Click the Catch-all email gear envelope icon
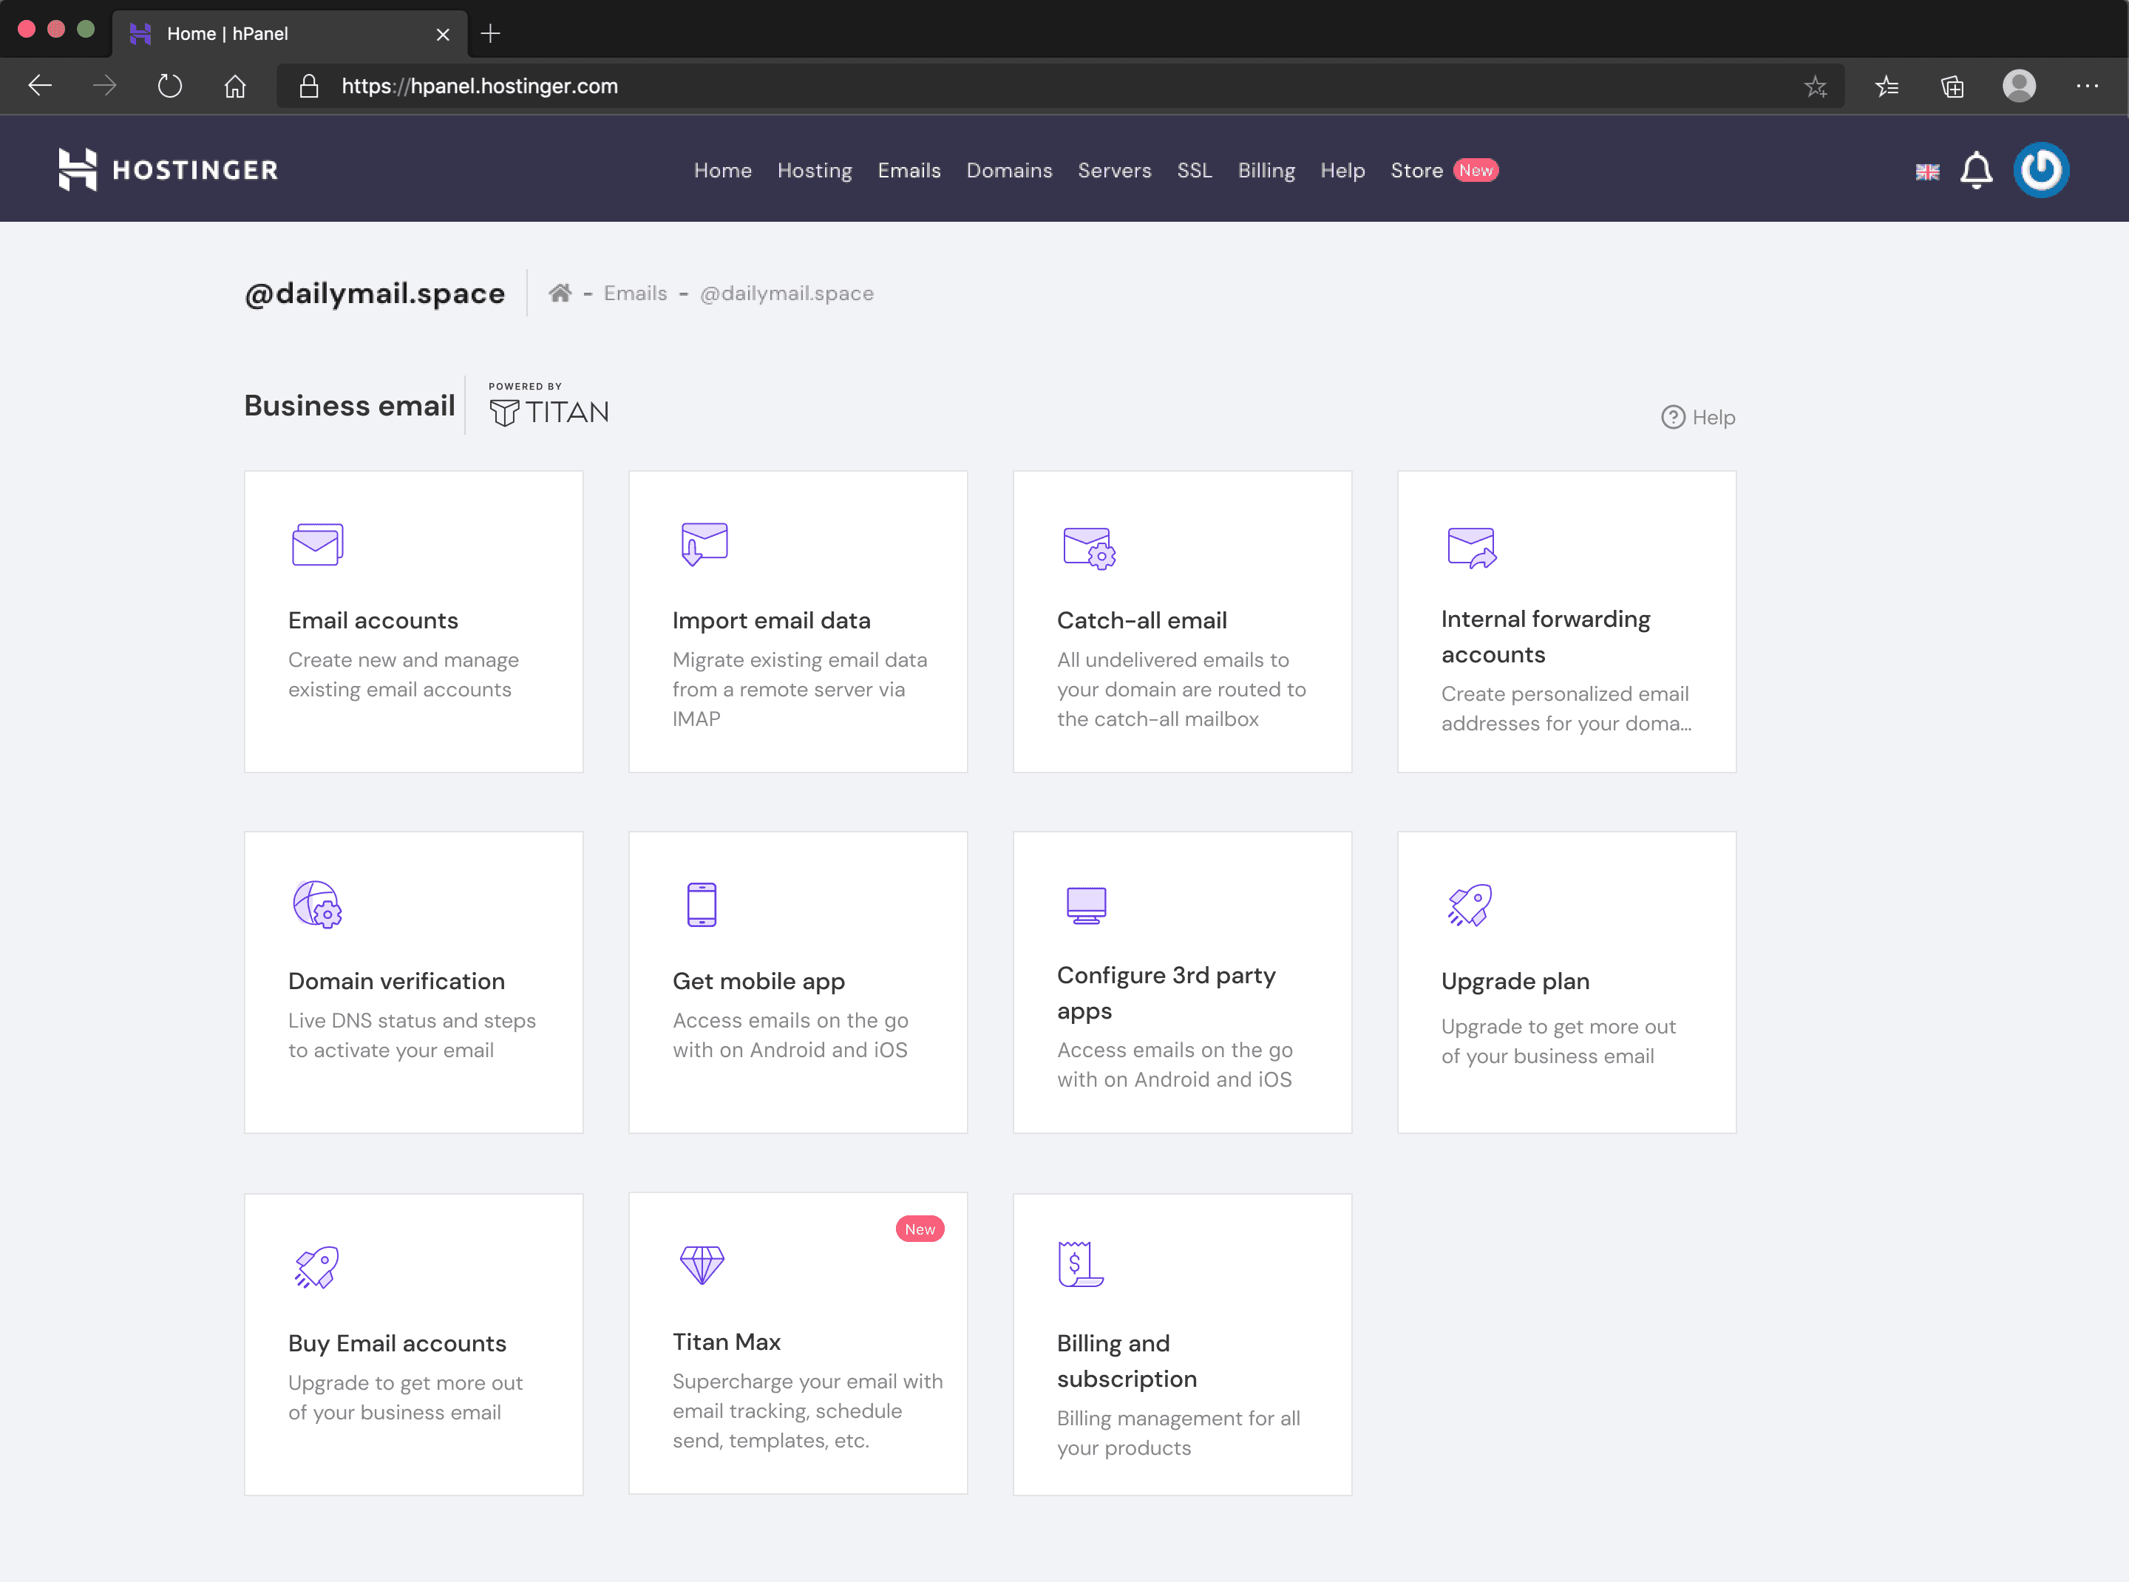 1089,548
